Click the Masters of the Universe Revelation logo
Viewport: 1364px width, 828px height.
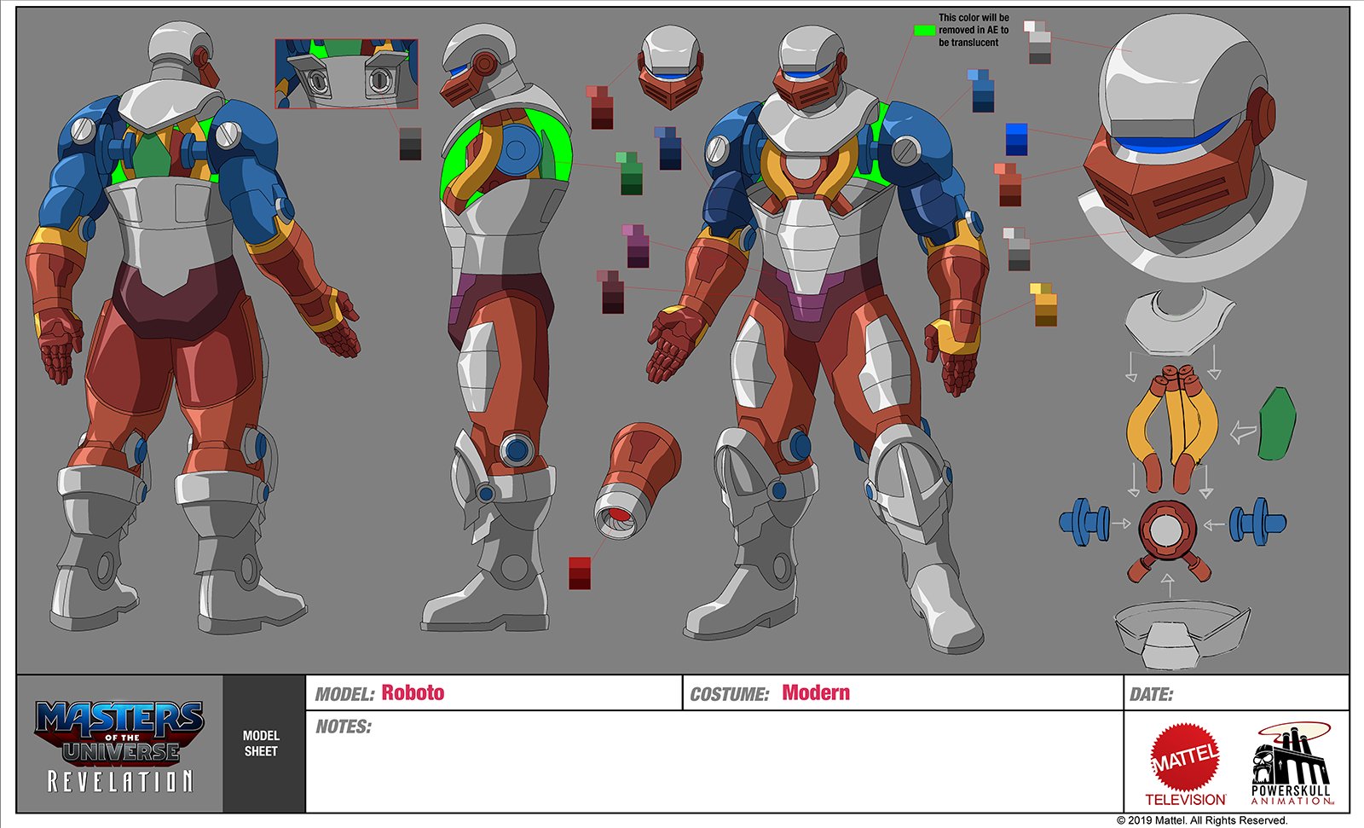[x=119, y=746]
